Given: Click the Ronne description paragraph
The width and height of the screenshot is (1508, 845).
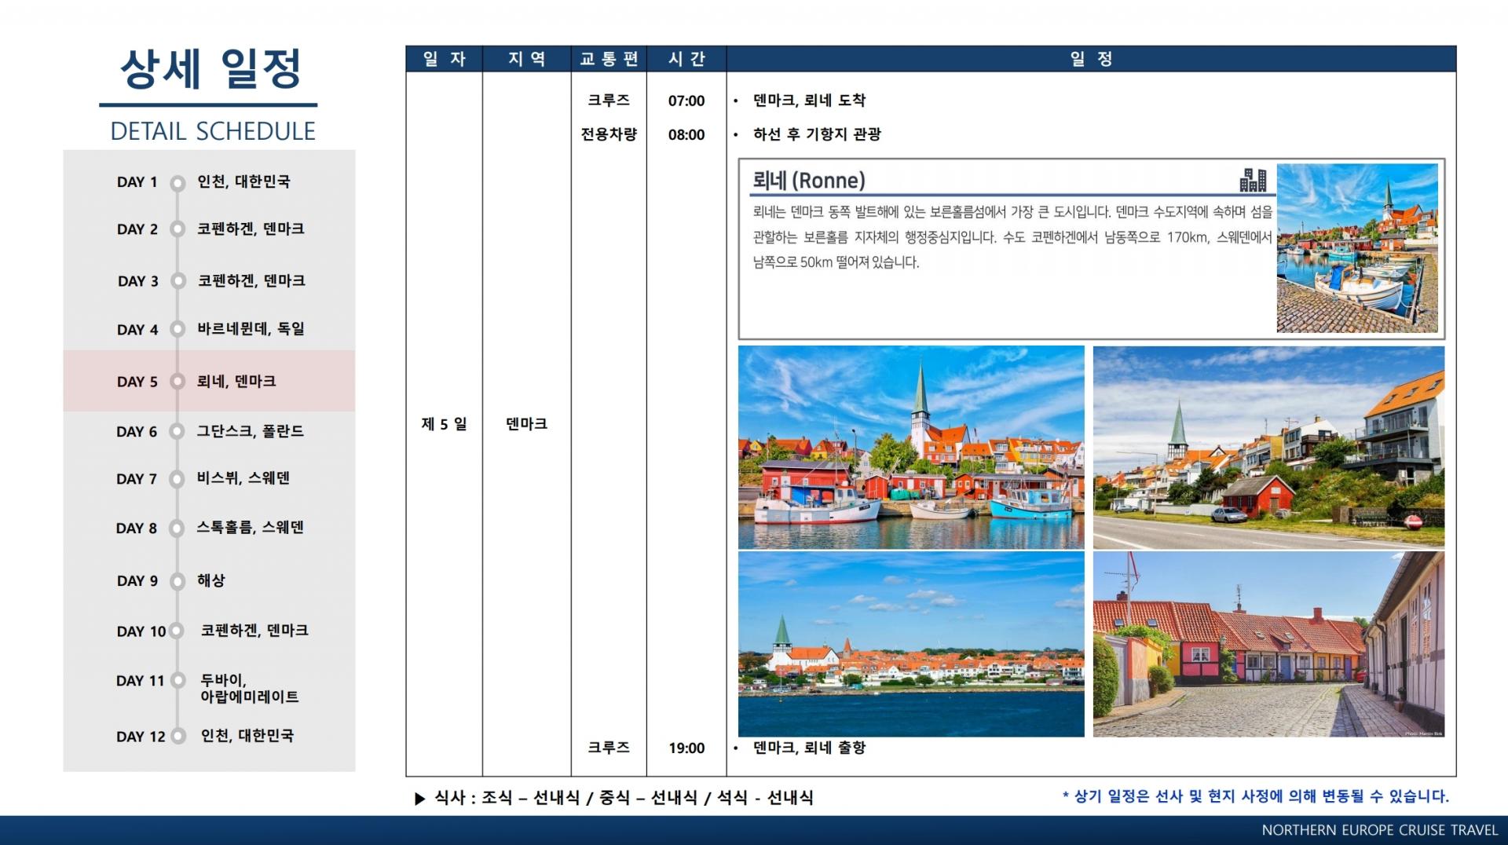Looking at the screenshot, I should [1012, 237].
